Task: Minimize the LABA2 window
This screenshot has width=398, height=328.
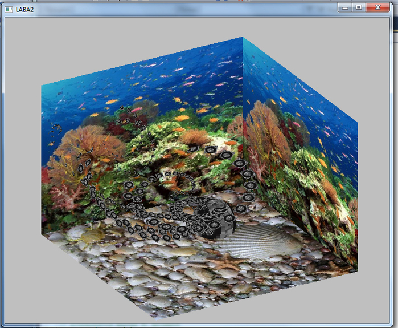Action: (x=345, y=7)
